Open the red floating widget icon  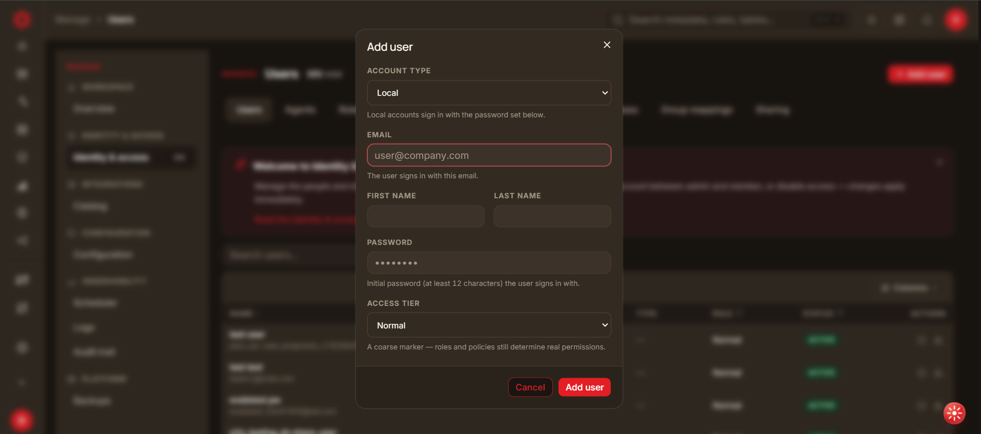coord(954,413)
